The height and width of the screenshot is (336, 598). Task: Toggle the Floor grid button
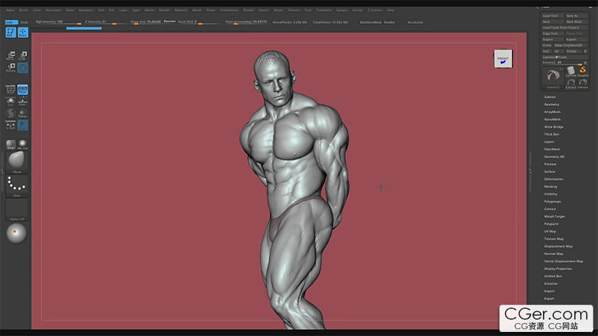point(22,102)
